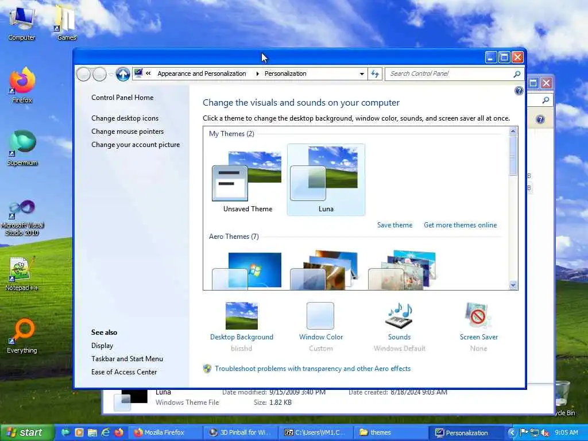Click the double chevron breadcrumb overflow
Image resolution: width=588 pixels, height=441 pixels.
point(149,73)
